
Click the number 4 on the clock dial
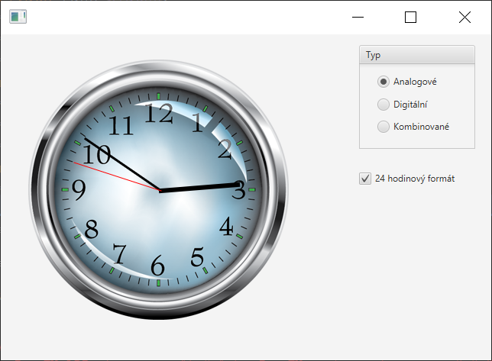tap(226, 226)
